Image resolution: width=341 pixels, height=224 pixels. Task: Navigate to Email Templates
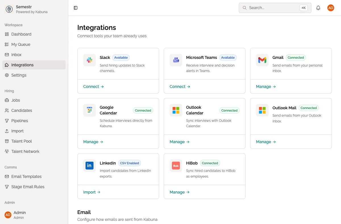pos(26,176)
